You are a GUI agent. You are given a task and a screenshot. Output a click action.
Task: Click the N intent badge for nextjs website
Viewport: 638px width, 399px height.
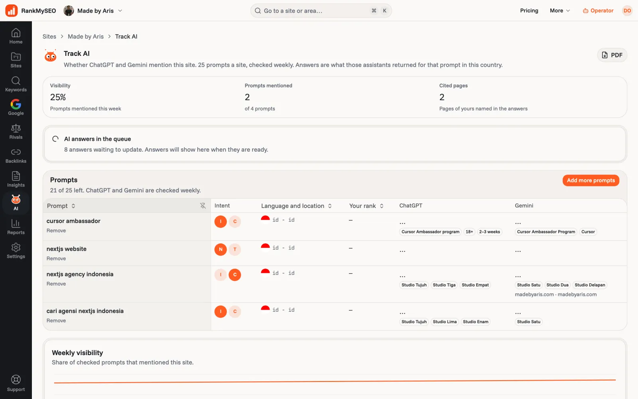point(221,249)
